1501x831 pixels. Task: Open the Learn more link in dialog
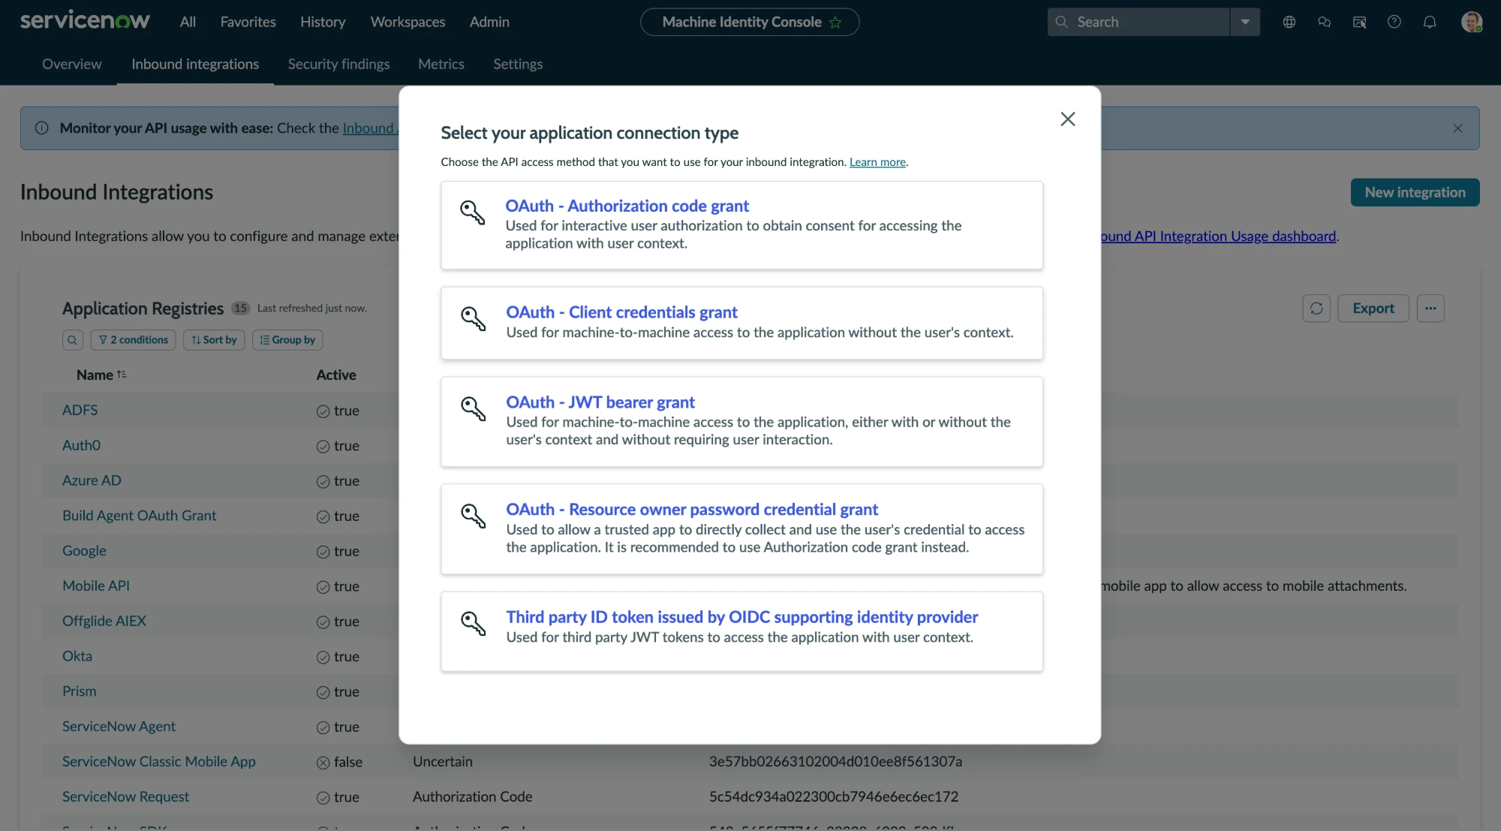(877, 162)
